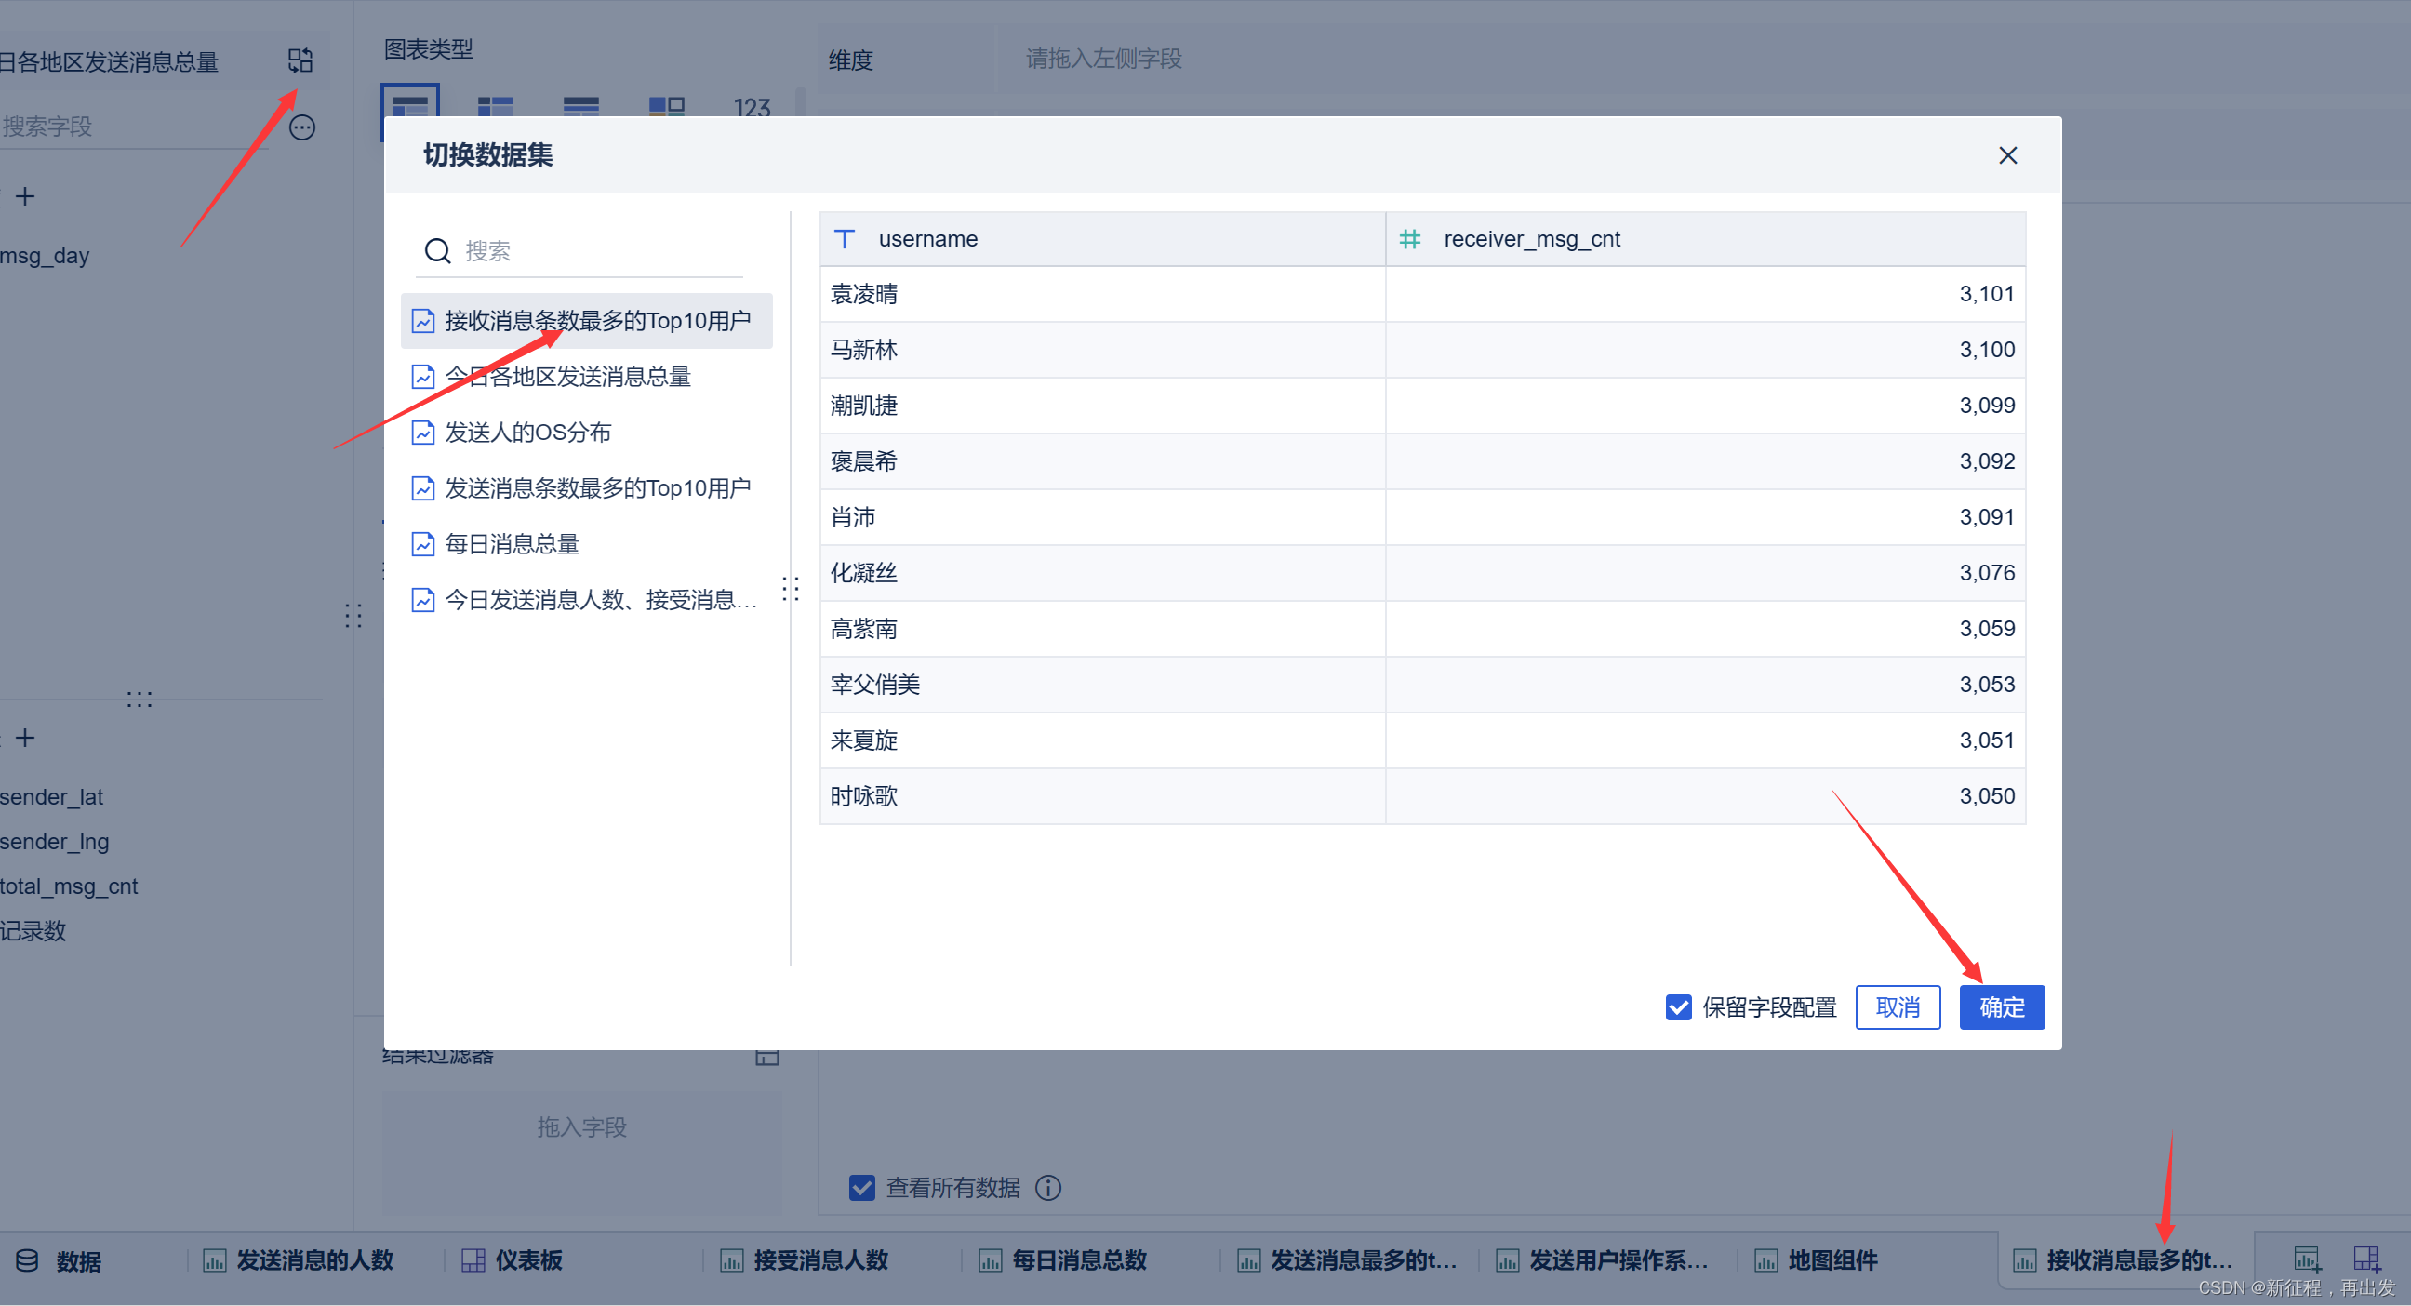The width and height of the screenshot is (2411, 1306).
Task: Select the 123 KPI chart type
Action: click(752, 108)
